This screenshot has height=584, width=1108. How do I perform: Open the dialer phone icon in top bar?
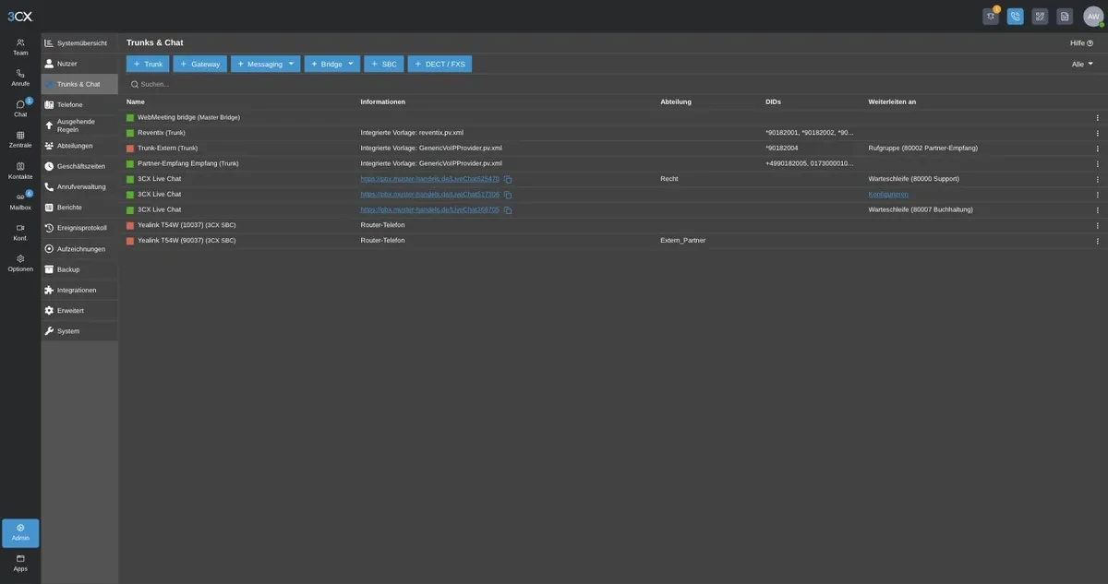point(1016,17)
